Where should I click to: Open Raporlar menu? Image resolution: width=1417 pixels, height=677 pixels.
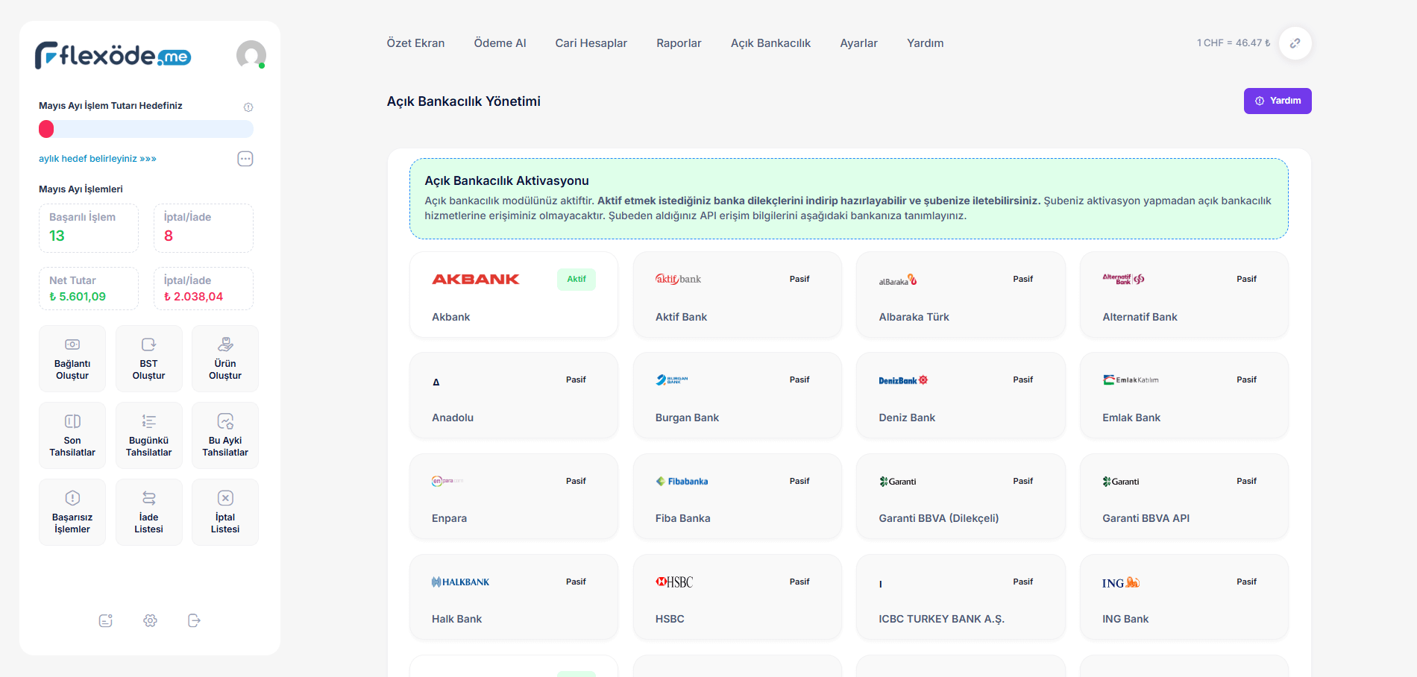point(679,43)
